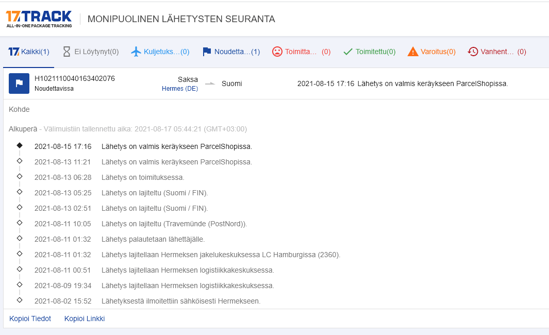Click the Kohde section label
This screenshot has width=549, height=335.
(x=19, y=110)
